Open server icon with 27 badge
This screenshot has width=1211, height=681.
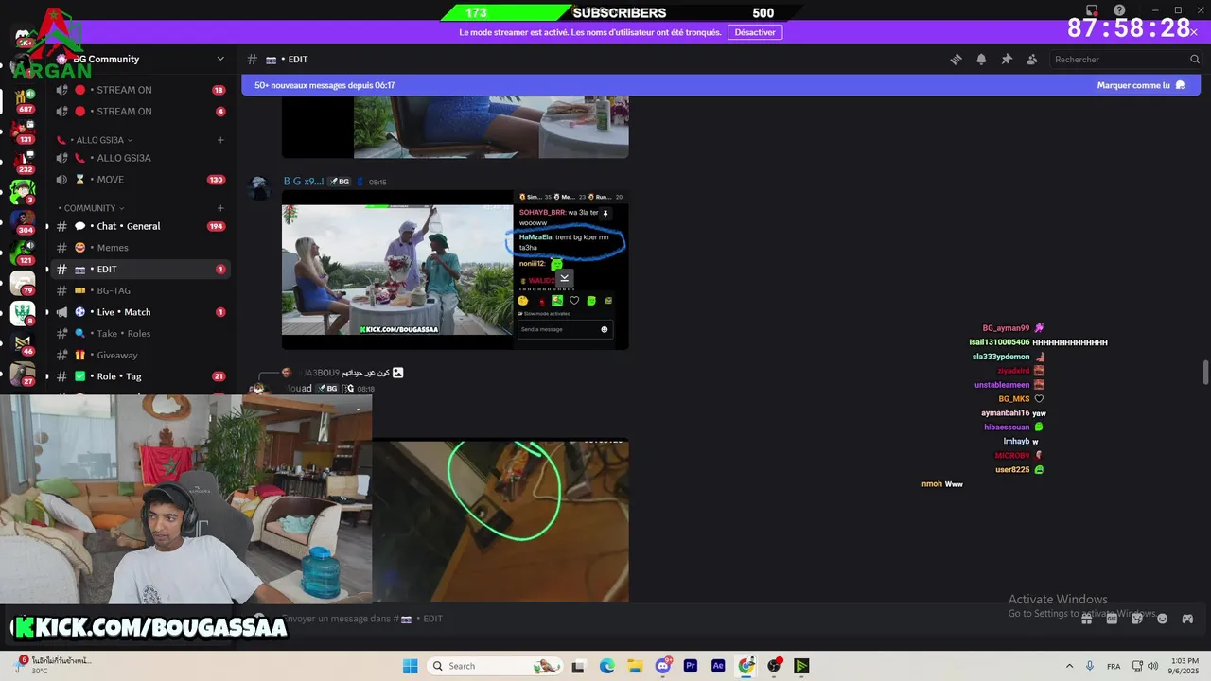(23, 375)
